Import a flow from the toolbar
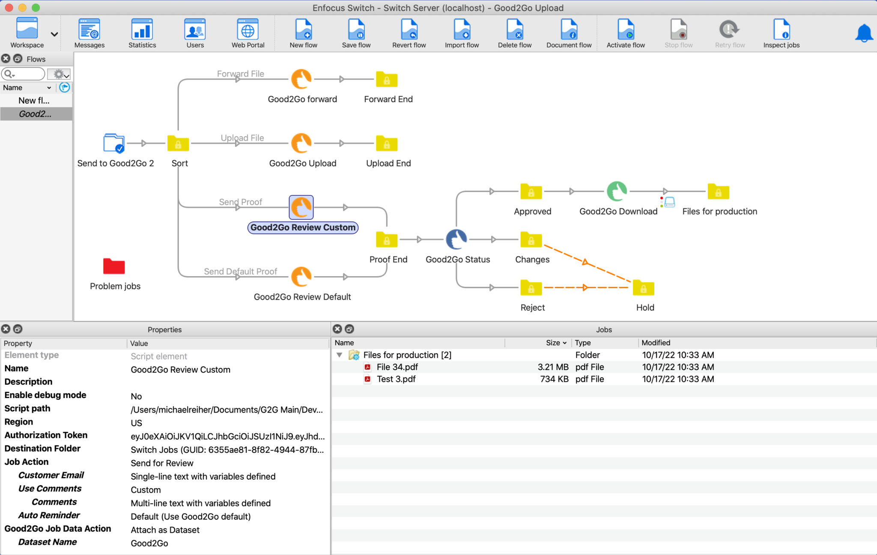The image size is (877, 555). click(x=462, y=32)
